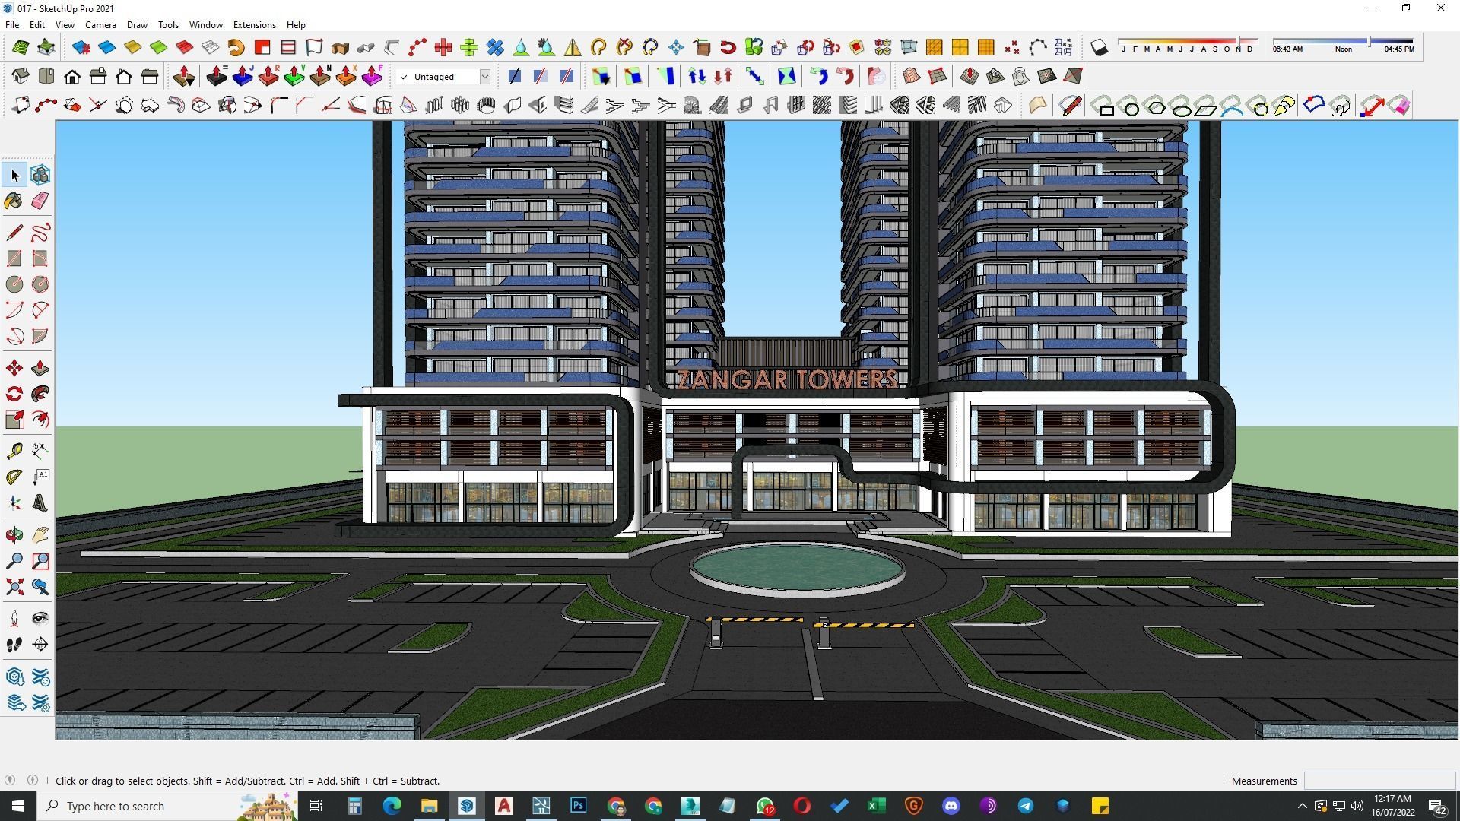Pick the Pan hand tool
The height and width of the screenshot is (821, 1460).
(x=40, y=536)
